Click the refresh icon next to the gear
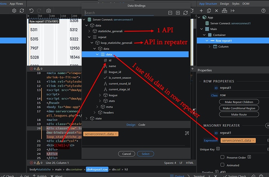Image resolution: width=269 pixels, height=177 pixels. (22, 11)
